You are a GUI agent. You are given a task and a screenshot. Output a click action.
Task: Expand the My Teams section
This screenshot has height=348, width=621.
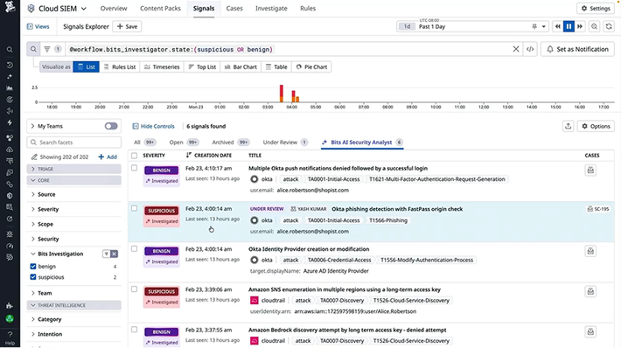(x=33, y=126)
